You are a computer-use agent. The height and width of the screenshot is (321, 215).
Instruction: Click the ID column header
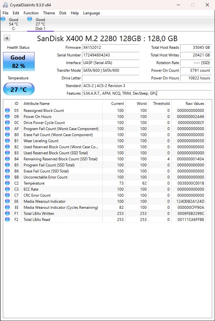coord(16,104)
